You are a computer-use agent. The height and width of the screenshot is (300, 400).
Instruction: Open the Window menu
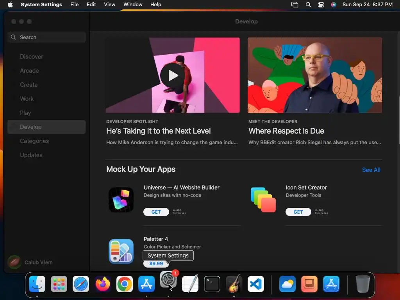click(133, 5)
